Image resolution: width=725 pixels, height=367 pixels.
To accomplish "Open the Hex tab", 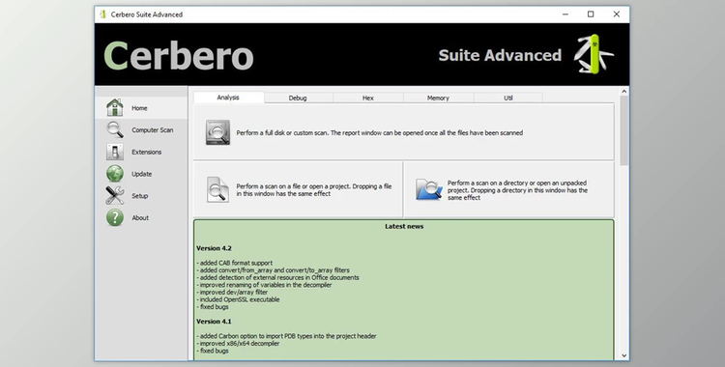I will click(368, 98).
